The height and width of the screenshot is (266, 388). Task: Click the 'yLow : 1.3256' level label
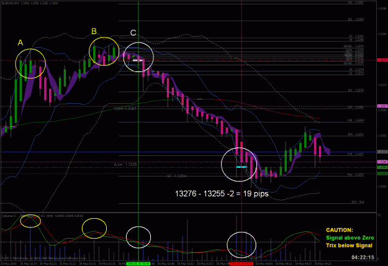(x=125, y=164)
